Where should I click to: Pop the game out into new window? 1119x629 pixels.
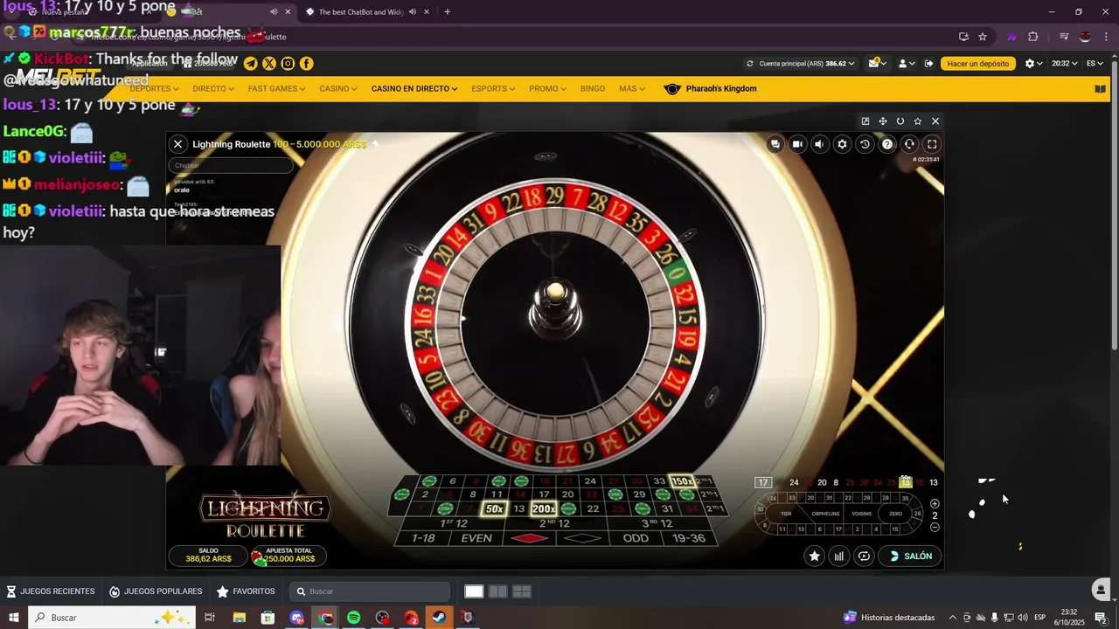point(865,121)
